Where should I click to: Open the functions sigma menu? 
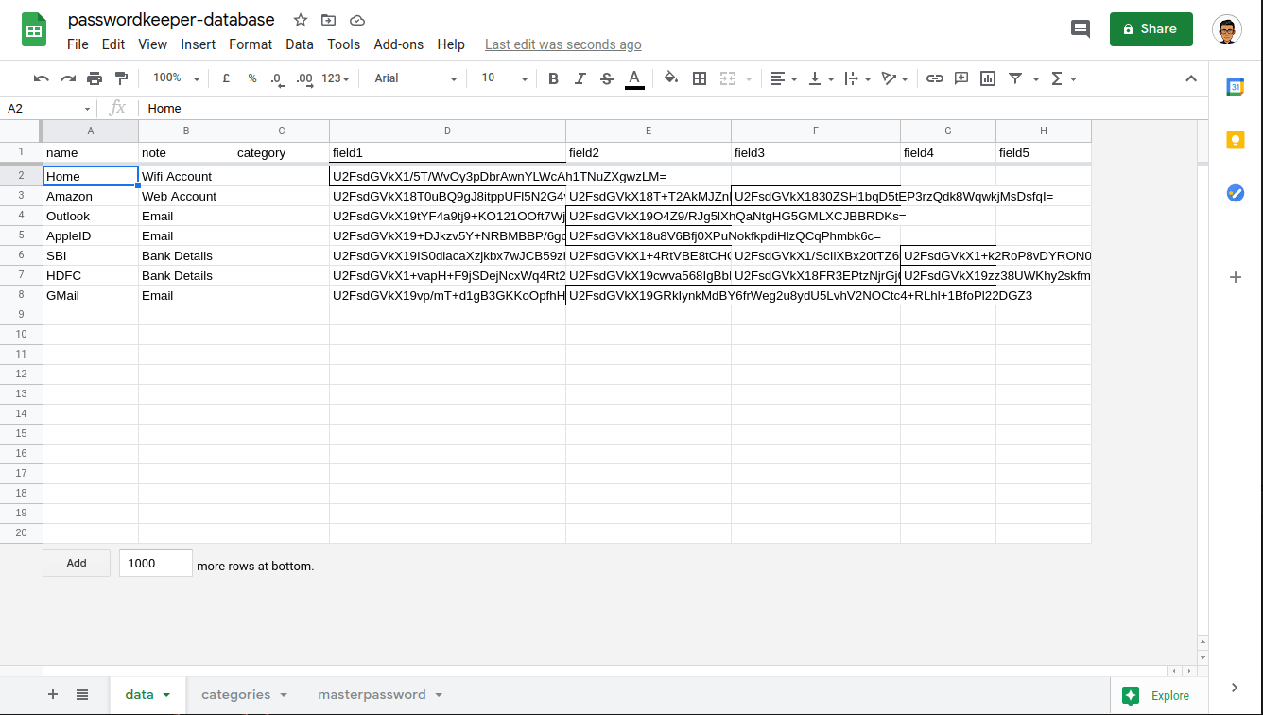[1064, 78]
